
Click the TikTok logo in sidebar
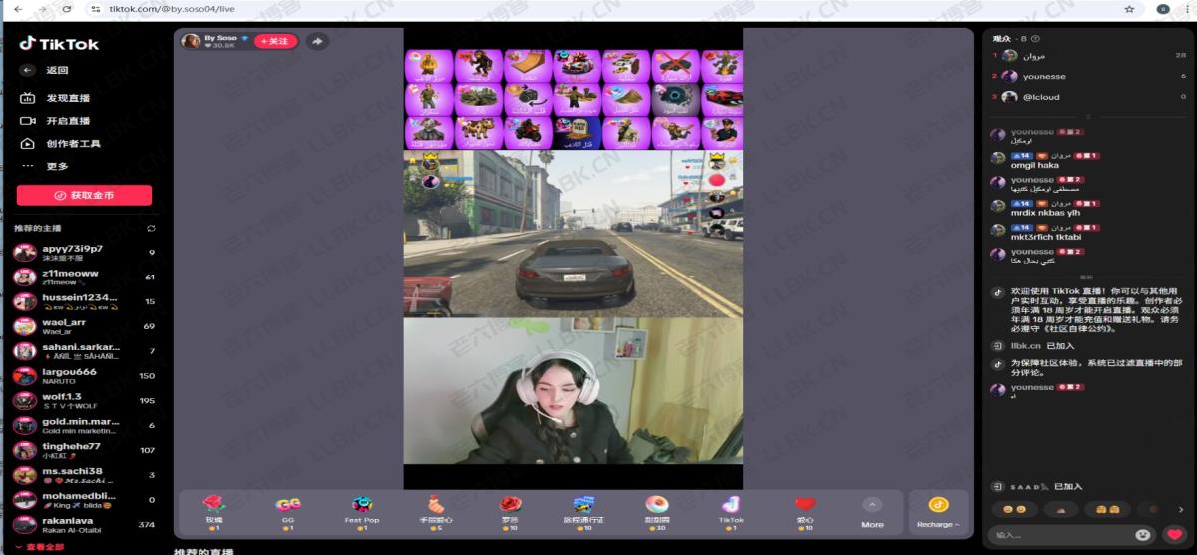[60, 44]
